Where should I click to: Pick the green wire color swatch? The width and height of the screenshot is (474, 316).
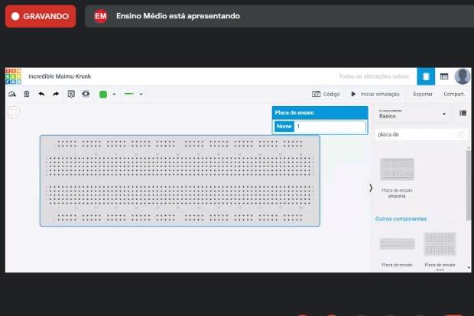click(x=103, y=95)
